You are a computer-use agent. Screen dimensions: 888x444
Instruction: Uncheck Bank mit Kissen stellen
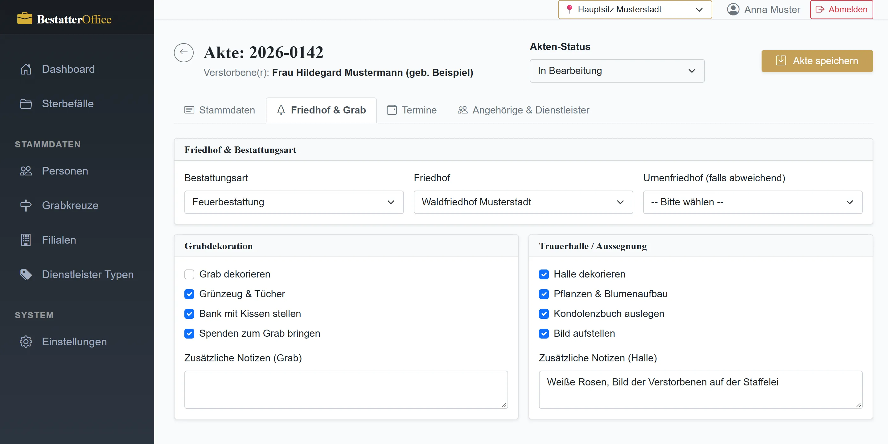(189, 314)
